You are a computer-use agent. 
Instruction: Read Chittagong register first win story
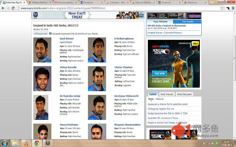pos(161,109)
